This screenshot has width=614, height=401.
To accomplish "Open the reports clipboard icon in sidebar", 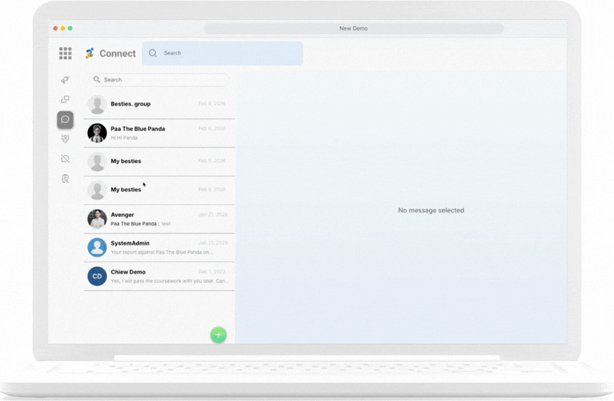I will (65, 178).
